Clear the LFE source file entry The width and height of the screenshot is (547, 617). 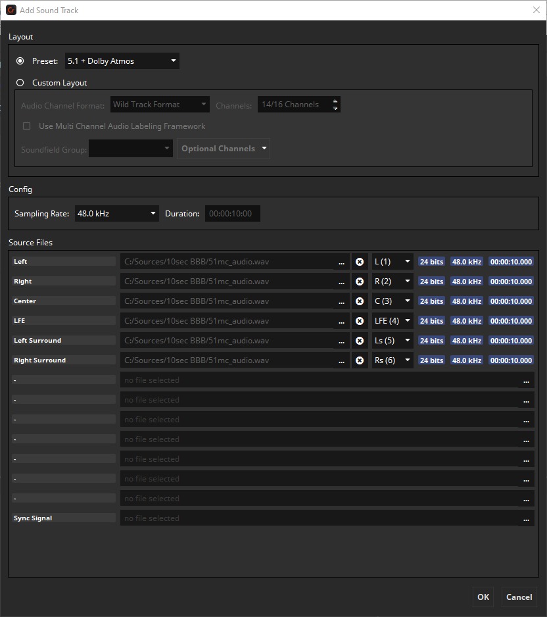[x=360, y=321]
